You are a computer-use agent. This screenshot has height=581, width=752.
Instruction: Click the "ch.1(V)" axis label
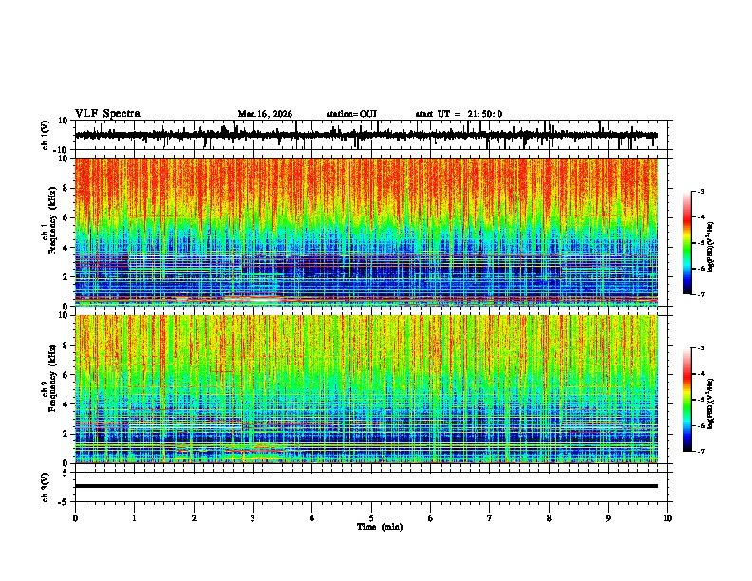46,136
